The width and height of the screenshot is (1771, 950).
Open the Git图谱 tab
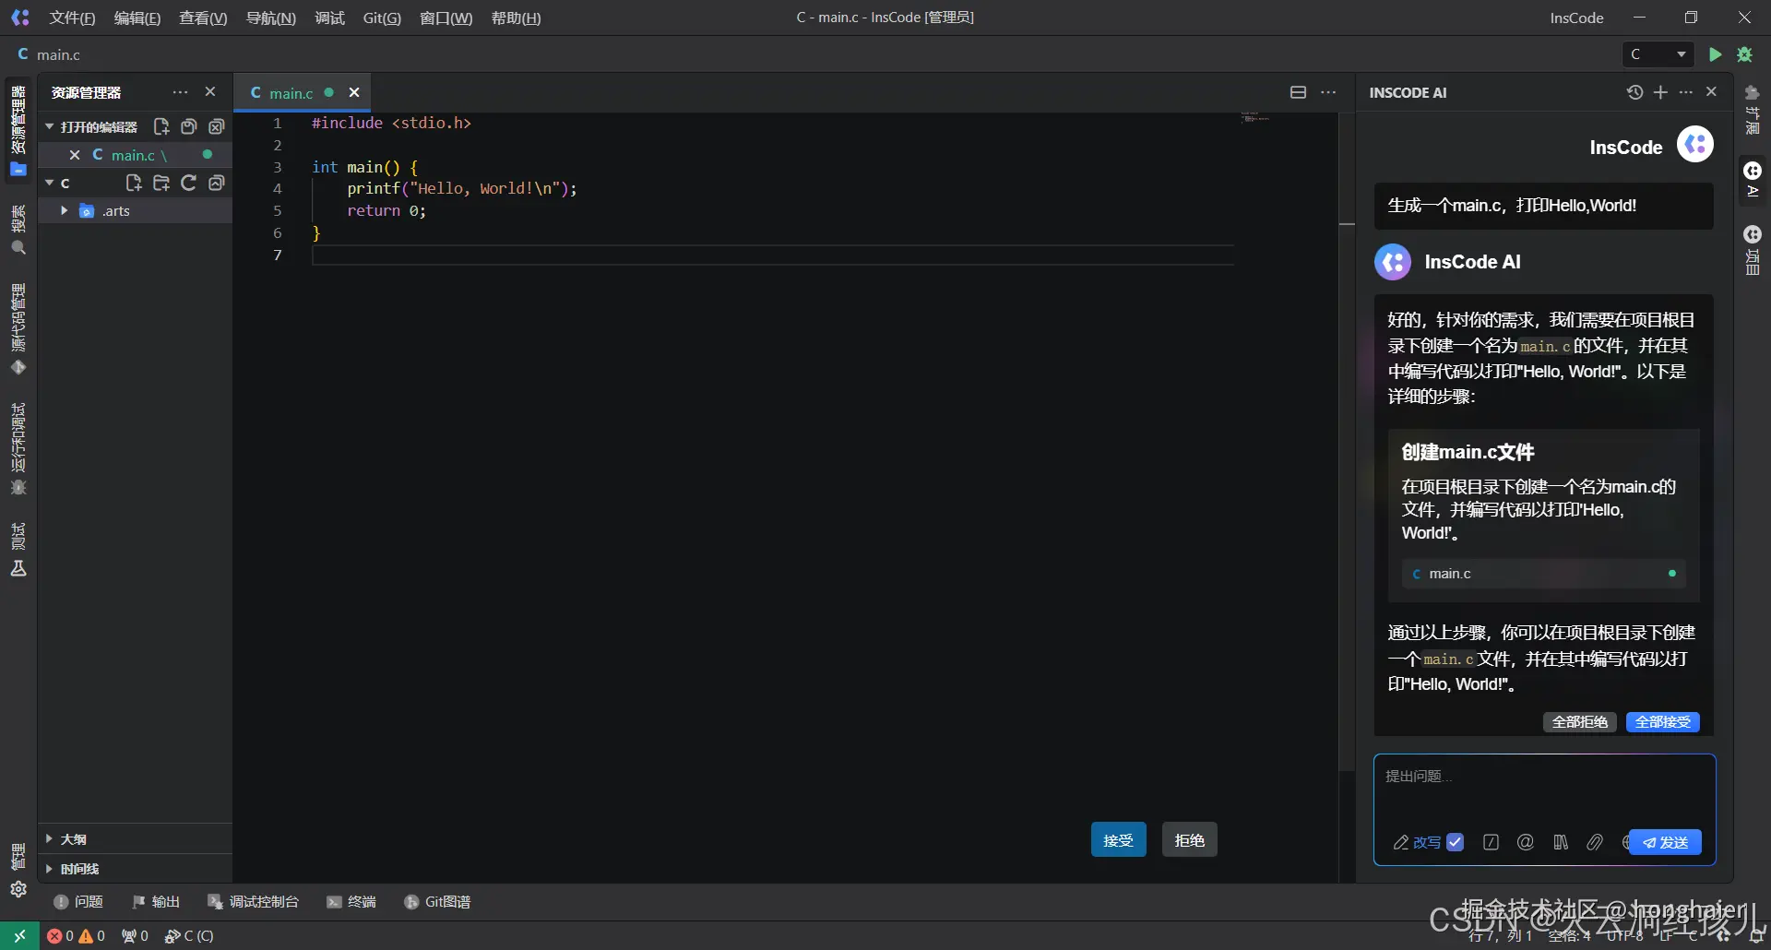[438, 901]
